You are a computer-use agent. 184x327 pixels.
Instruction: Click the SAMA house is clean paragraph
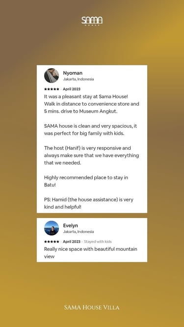click(90, 130)
